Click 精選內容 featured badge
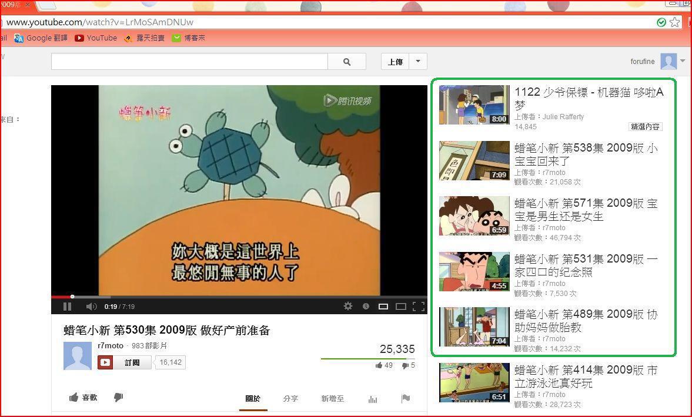692x417 pixels. (x=645, y=127)
